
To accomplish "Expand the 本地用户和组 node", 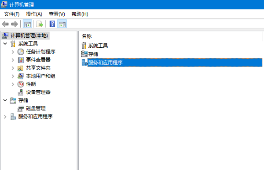I will [13, 76].
